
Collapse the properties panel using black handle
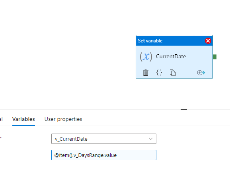pos(184,110)
